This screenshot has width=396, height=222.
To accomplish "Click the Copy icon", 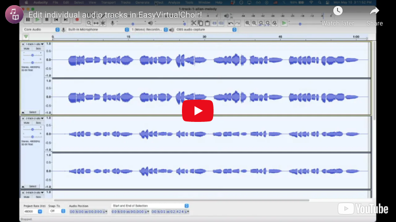I will click(x=201, y=23).
